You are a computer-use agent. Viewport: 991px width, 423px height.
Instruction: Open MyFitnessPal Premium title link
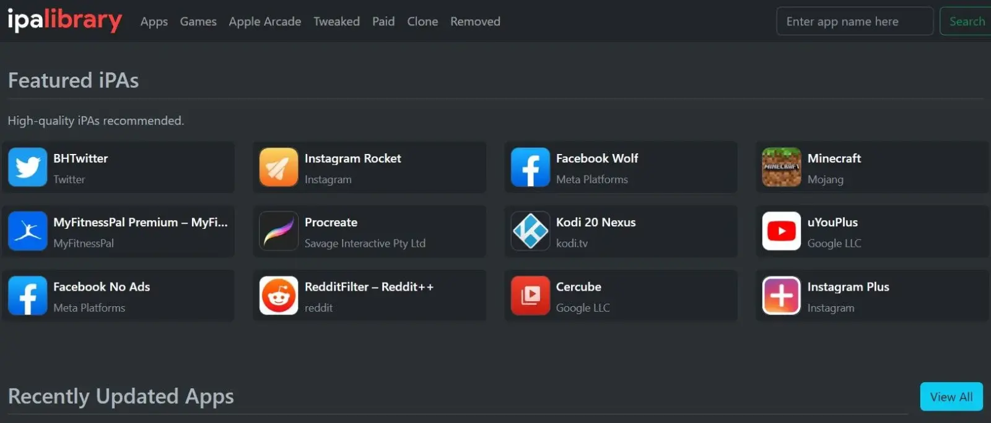(x=141, y=223)
